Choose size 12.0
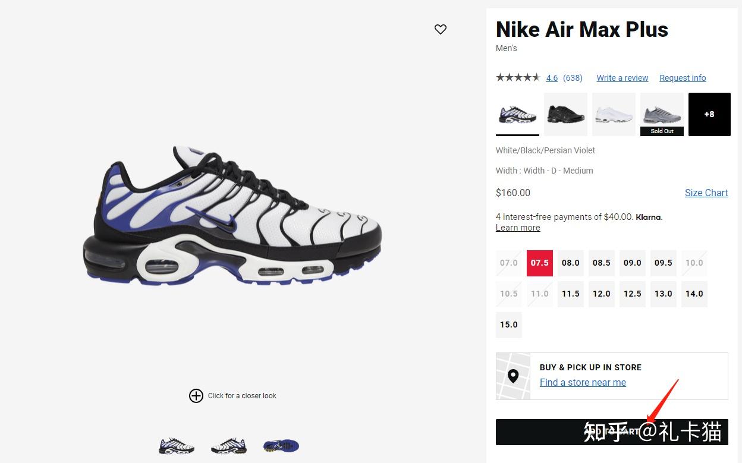The height and width of the screenshot is (463, 742). pyautogui.click(x=602, y=294)
